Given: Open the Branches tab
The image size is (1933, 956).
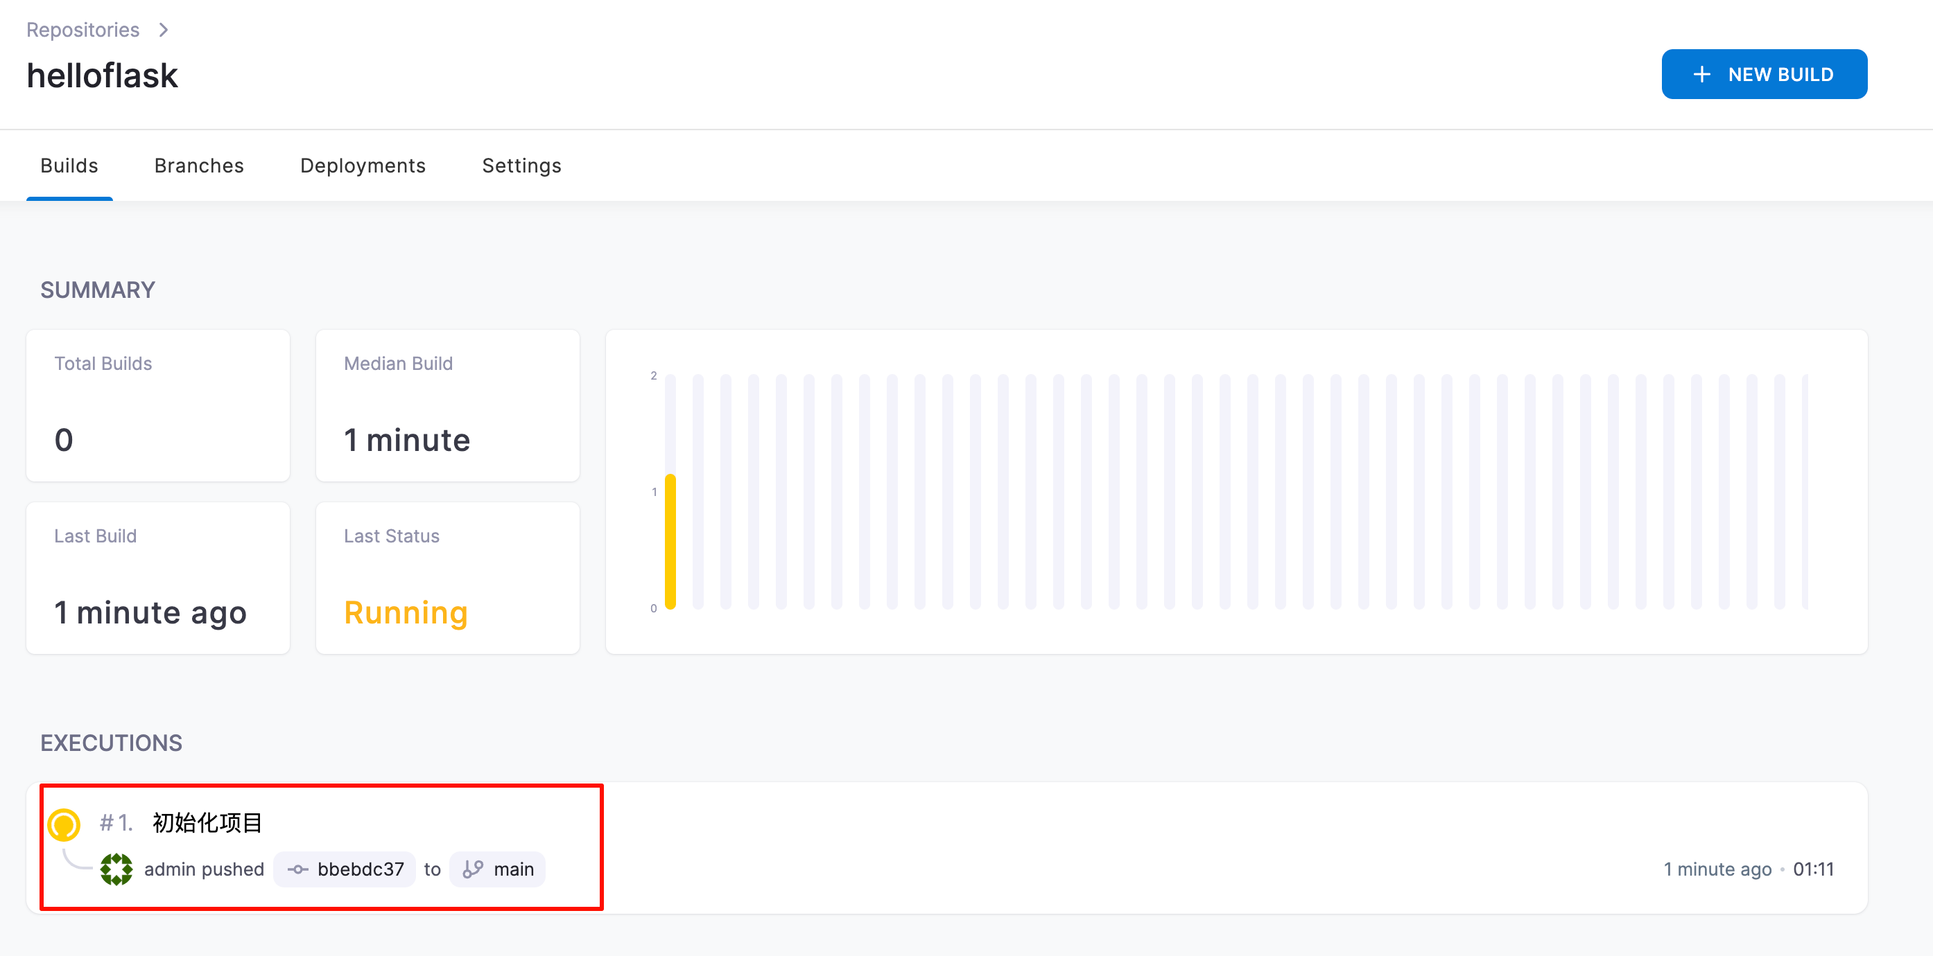Looking at the screenshot, I should [x=199, y=166].
